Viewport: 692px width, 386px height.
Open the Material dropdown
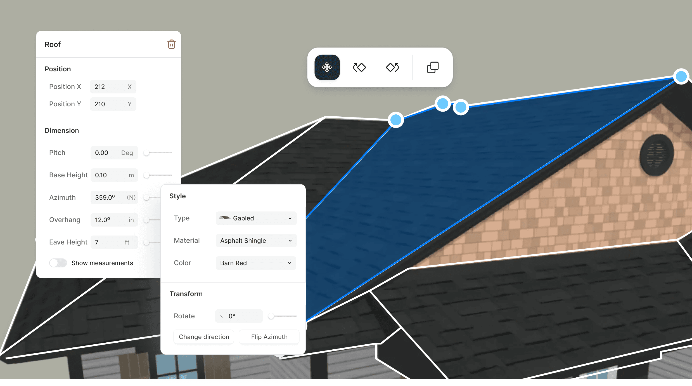256,241
